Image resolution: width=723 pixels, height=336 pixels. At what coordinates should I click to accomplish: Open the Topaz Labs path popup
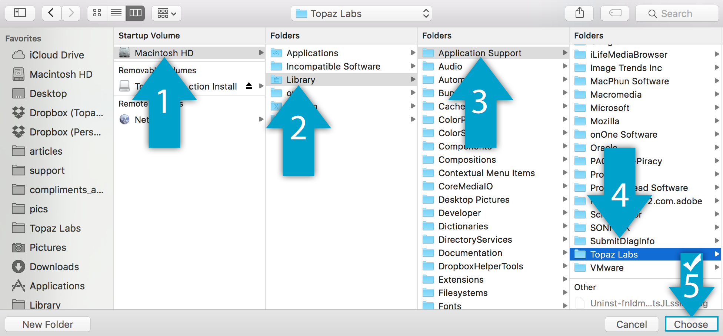[x=361, y=14]
